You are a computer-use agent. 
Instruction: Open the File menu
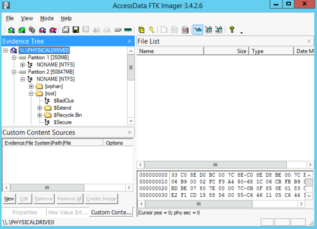10,18
